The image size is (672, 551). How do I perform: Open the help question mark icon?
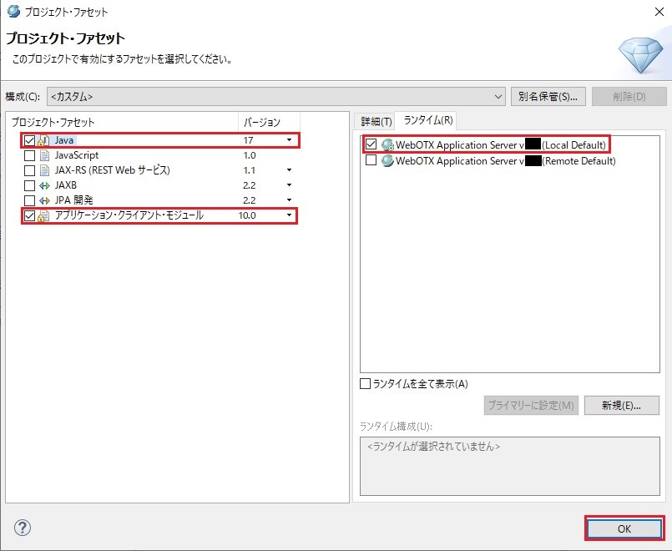pos(23,528)
